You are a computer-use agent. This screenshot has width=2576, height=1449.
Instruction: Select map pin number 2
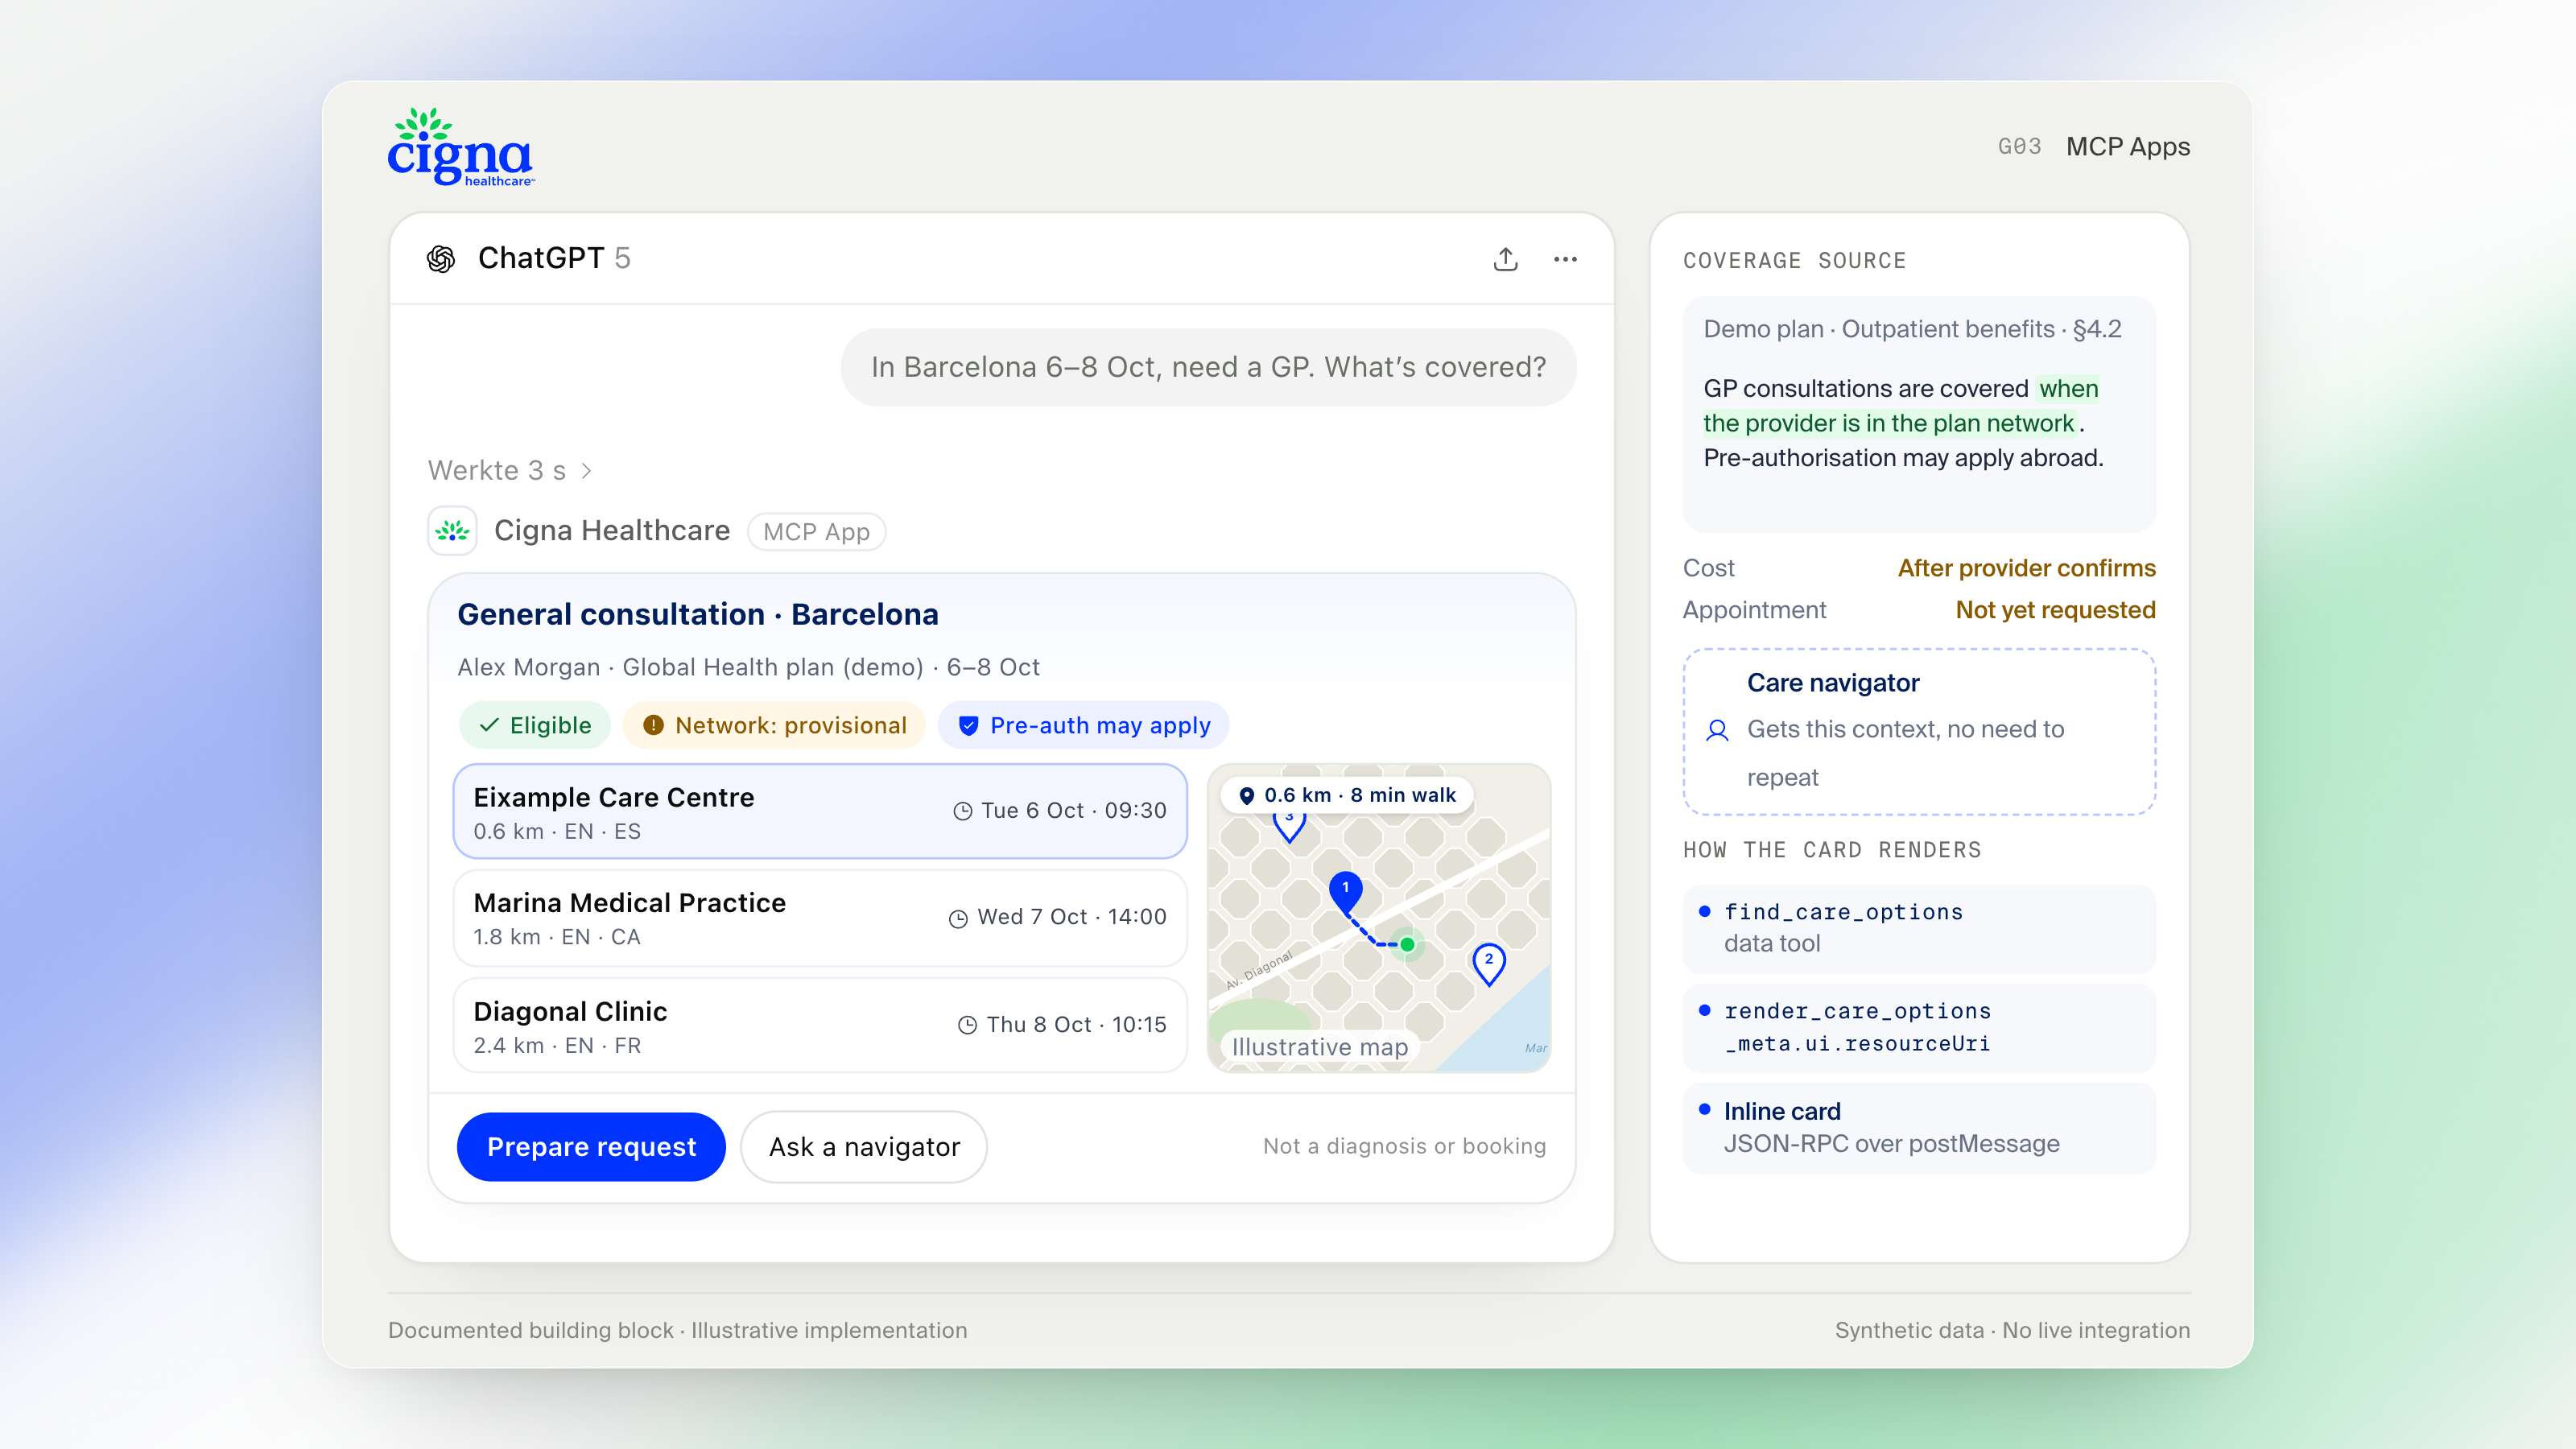1489,963
